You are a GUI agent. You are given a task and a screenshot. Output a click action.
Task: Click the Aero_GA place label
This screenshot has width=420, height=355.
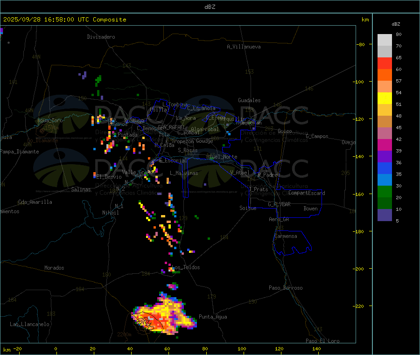tap(279, 219)
